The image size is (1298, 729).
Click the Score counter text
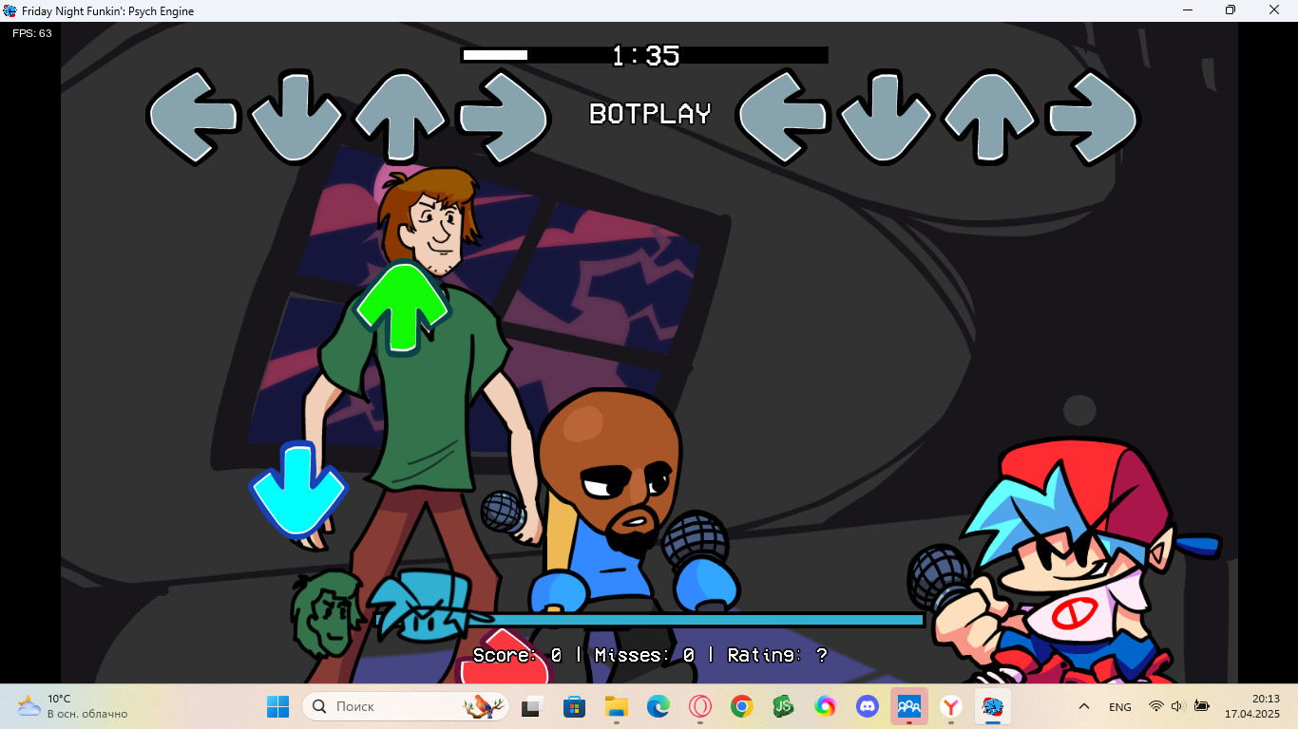coord(504,655)
